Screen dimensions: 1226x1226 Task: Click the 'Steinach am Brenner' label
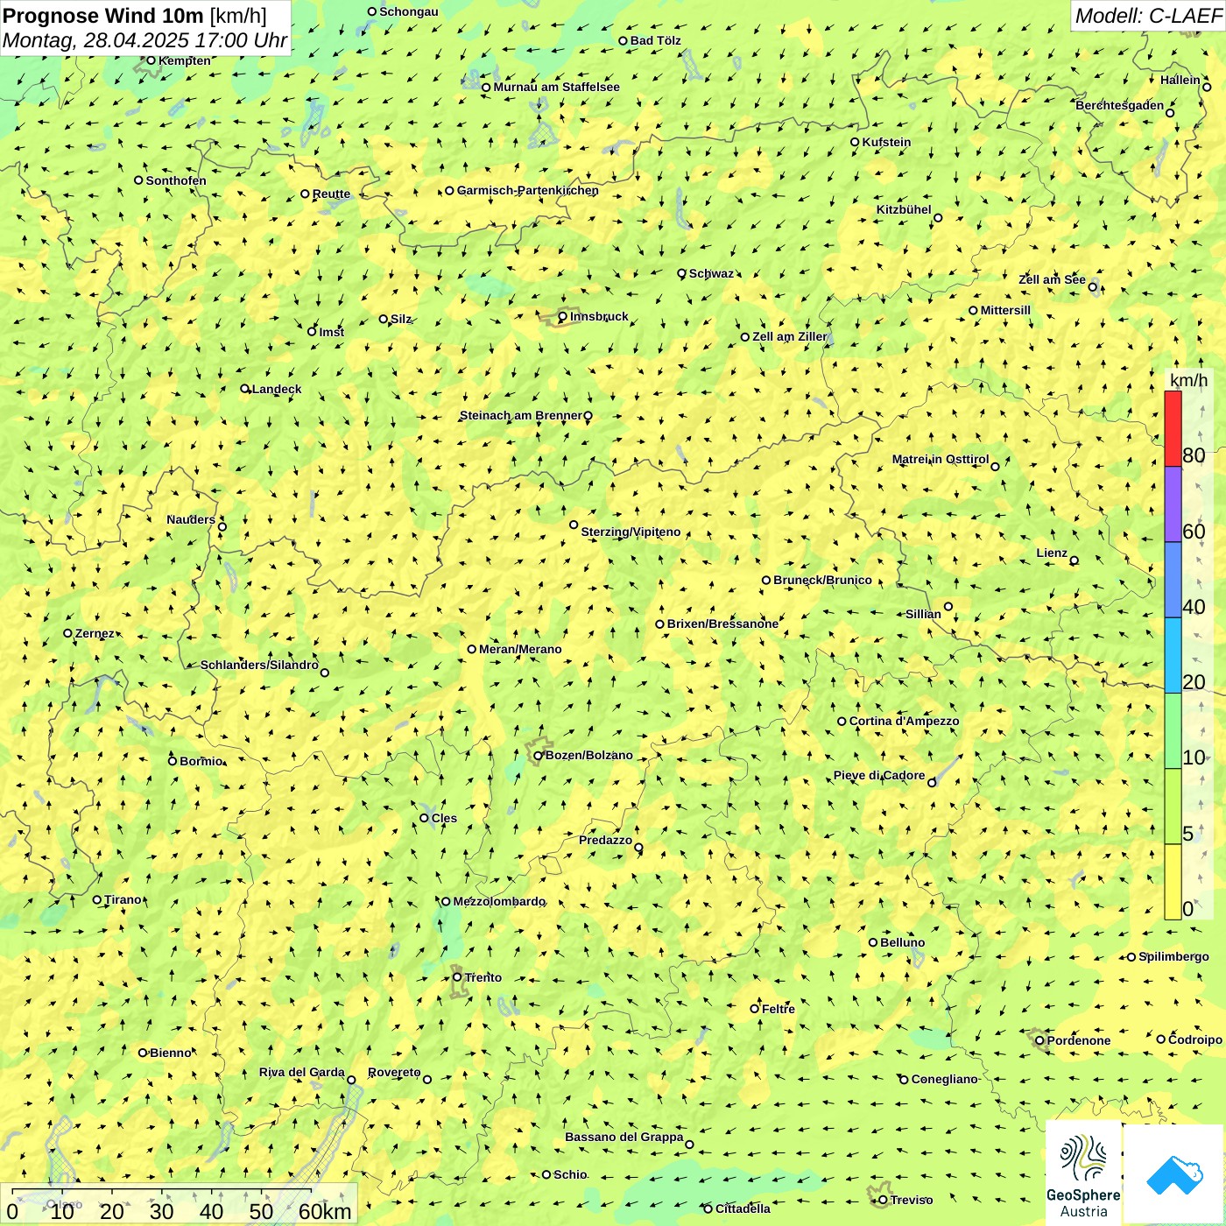(520, 415)
